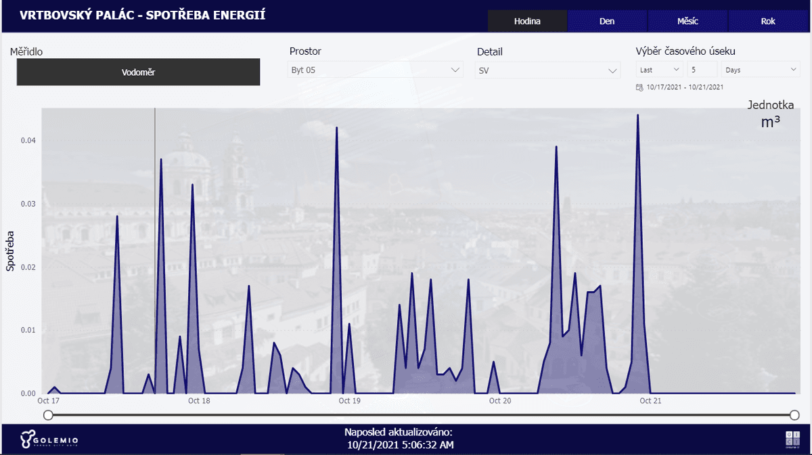
Task: Click the Jednotka m³ unit card
Action: pyautogui.click(x=770, y=114)
